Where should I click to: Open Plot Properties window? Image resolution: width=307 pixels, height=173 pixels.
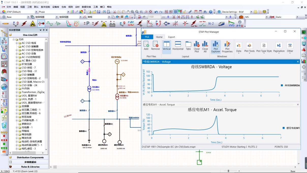(x=227, y=46)
